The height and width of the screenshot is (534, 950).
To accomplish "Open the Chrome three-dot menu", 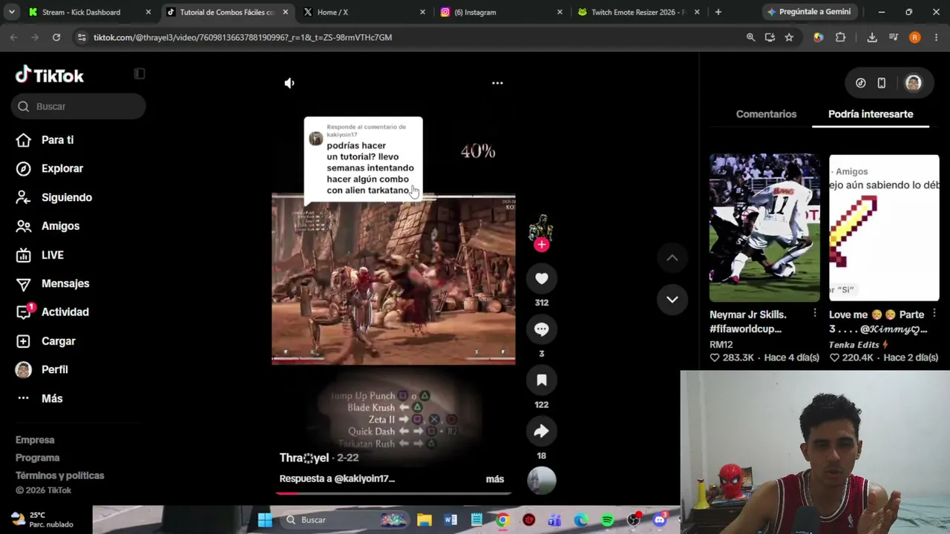I will (936, 37).
